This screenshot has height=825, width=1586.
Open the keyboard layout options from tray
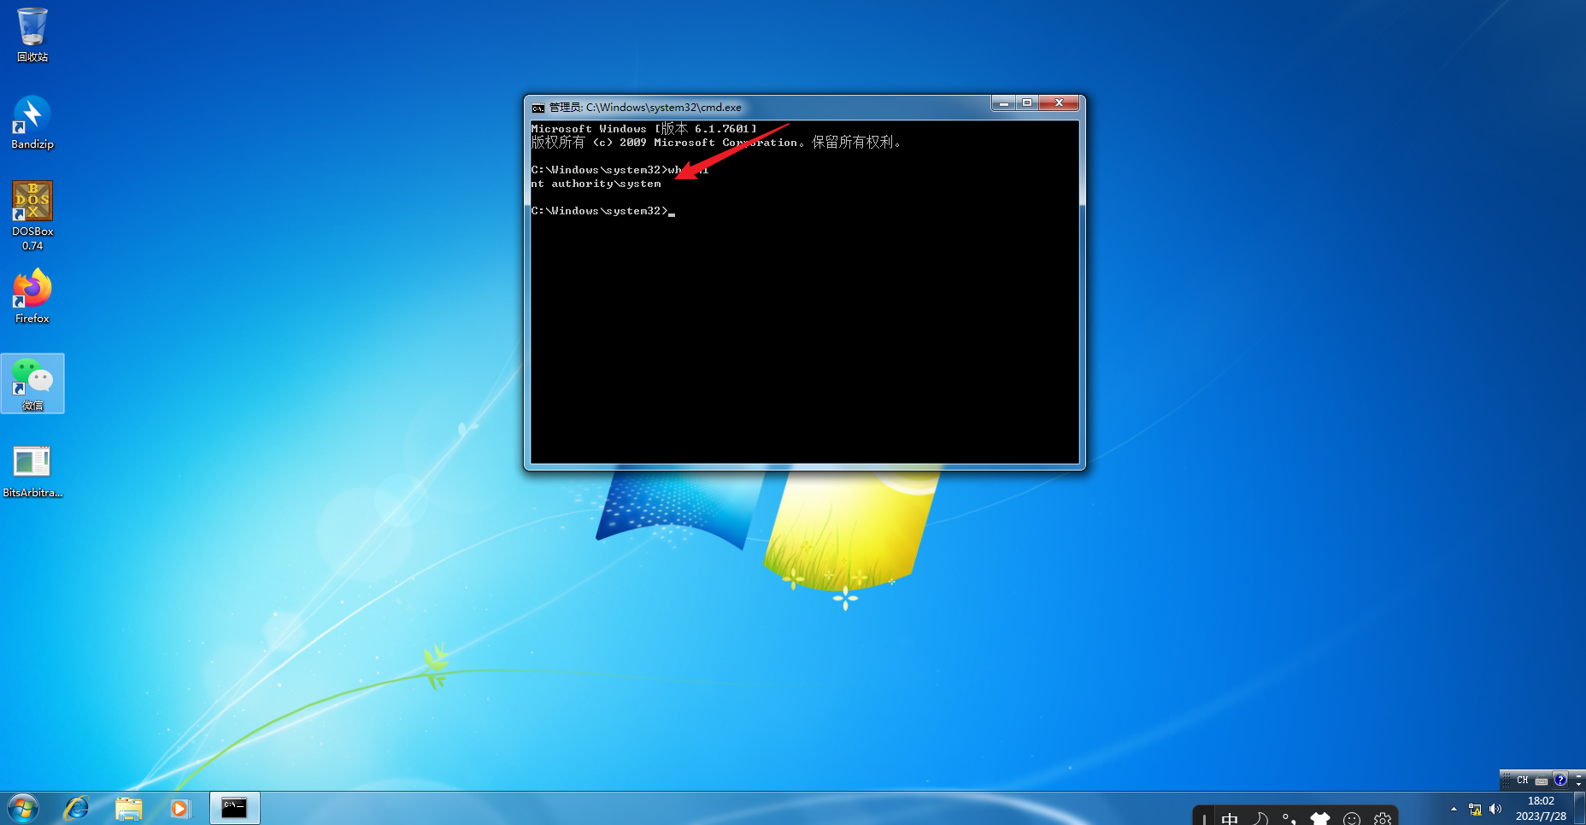[1542, 781]
